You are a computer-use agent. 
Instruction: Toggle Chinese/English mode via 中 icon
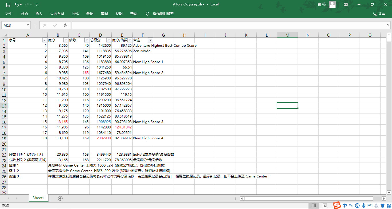tap(344, 205)
